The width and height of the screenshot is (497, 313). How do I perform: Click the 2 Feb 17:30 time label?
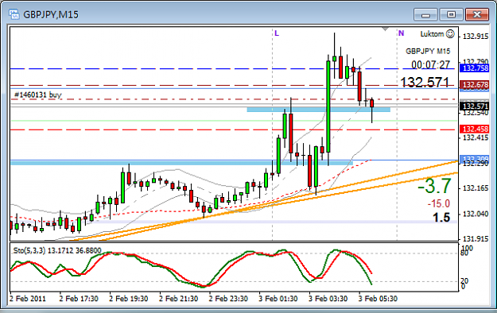[x=79, y=299]
